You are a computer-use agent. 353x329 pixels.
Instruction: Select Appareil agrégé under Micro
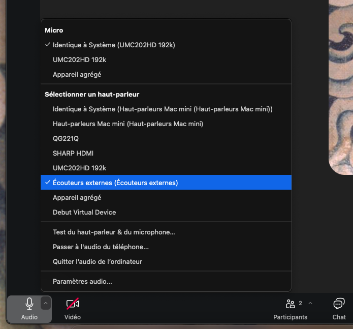77,74
